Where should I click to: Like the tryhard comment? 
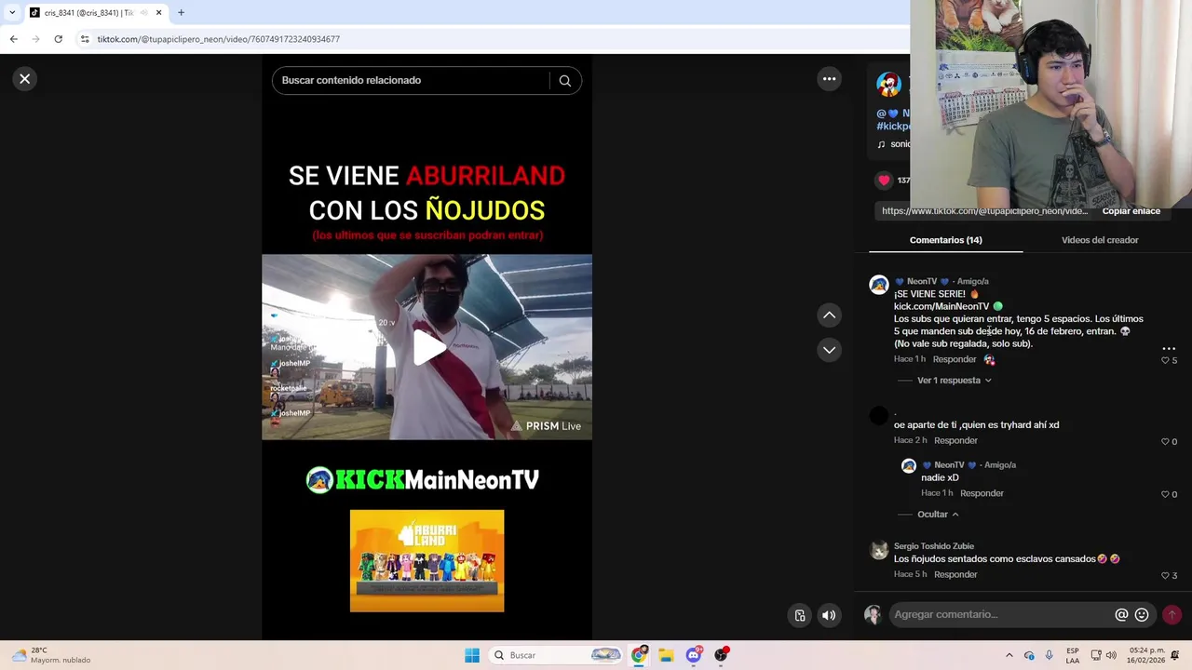point(1165,441)
